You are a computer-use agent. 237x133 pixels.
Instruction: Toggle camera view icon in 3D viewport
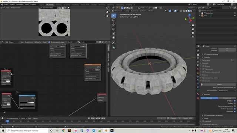click(193, 33)
